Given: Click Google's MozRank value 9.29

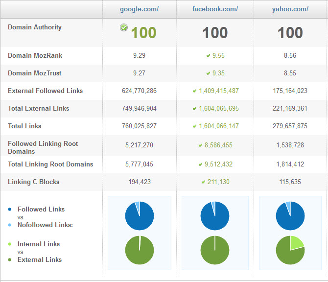Looking at the screenshot, I should 140,55.
